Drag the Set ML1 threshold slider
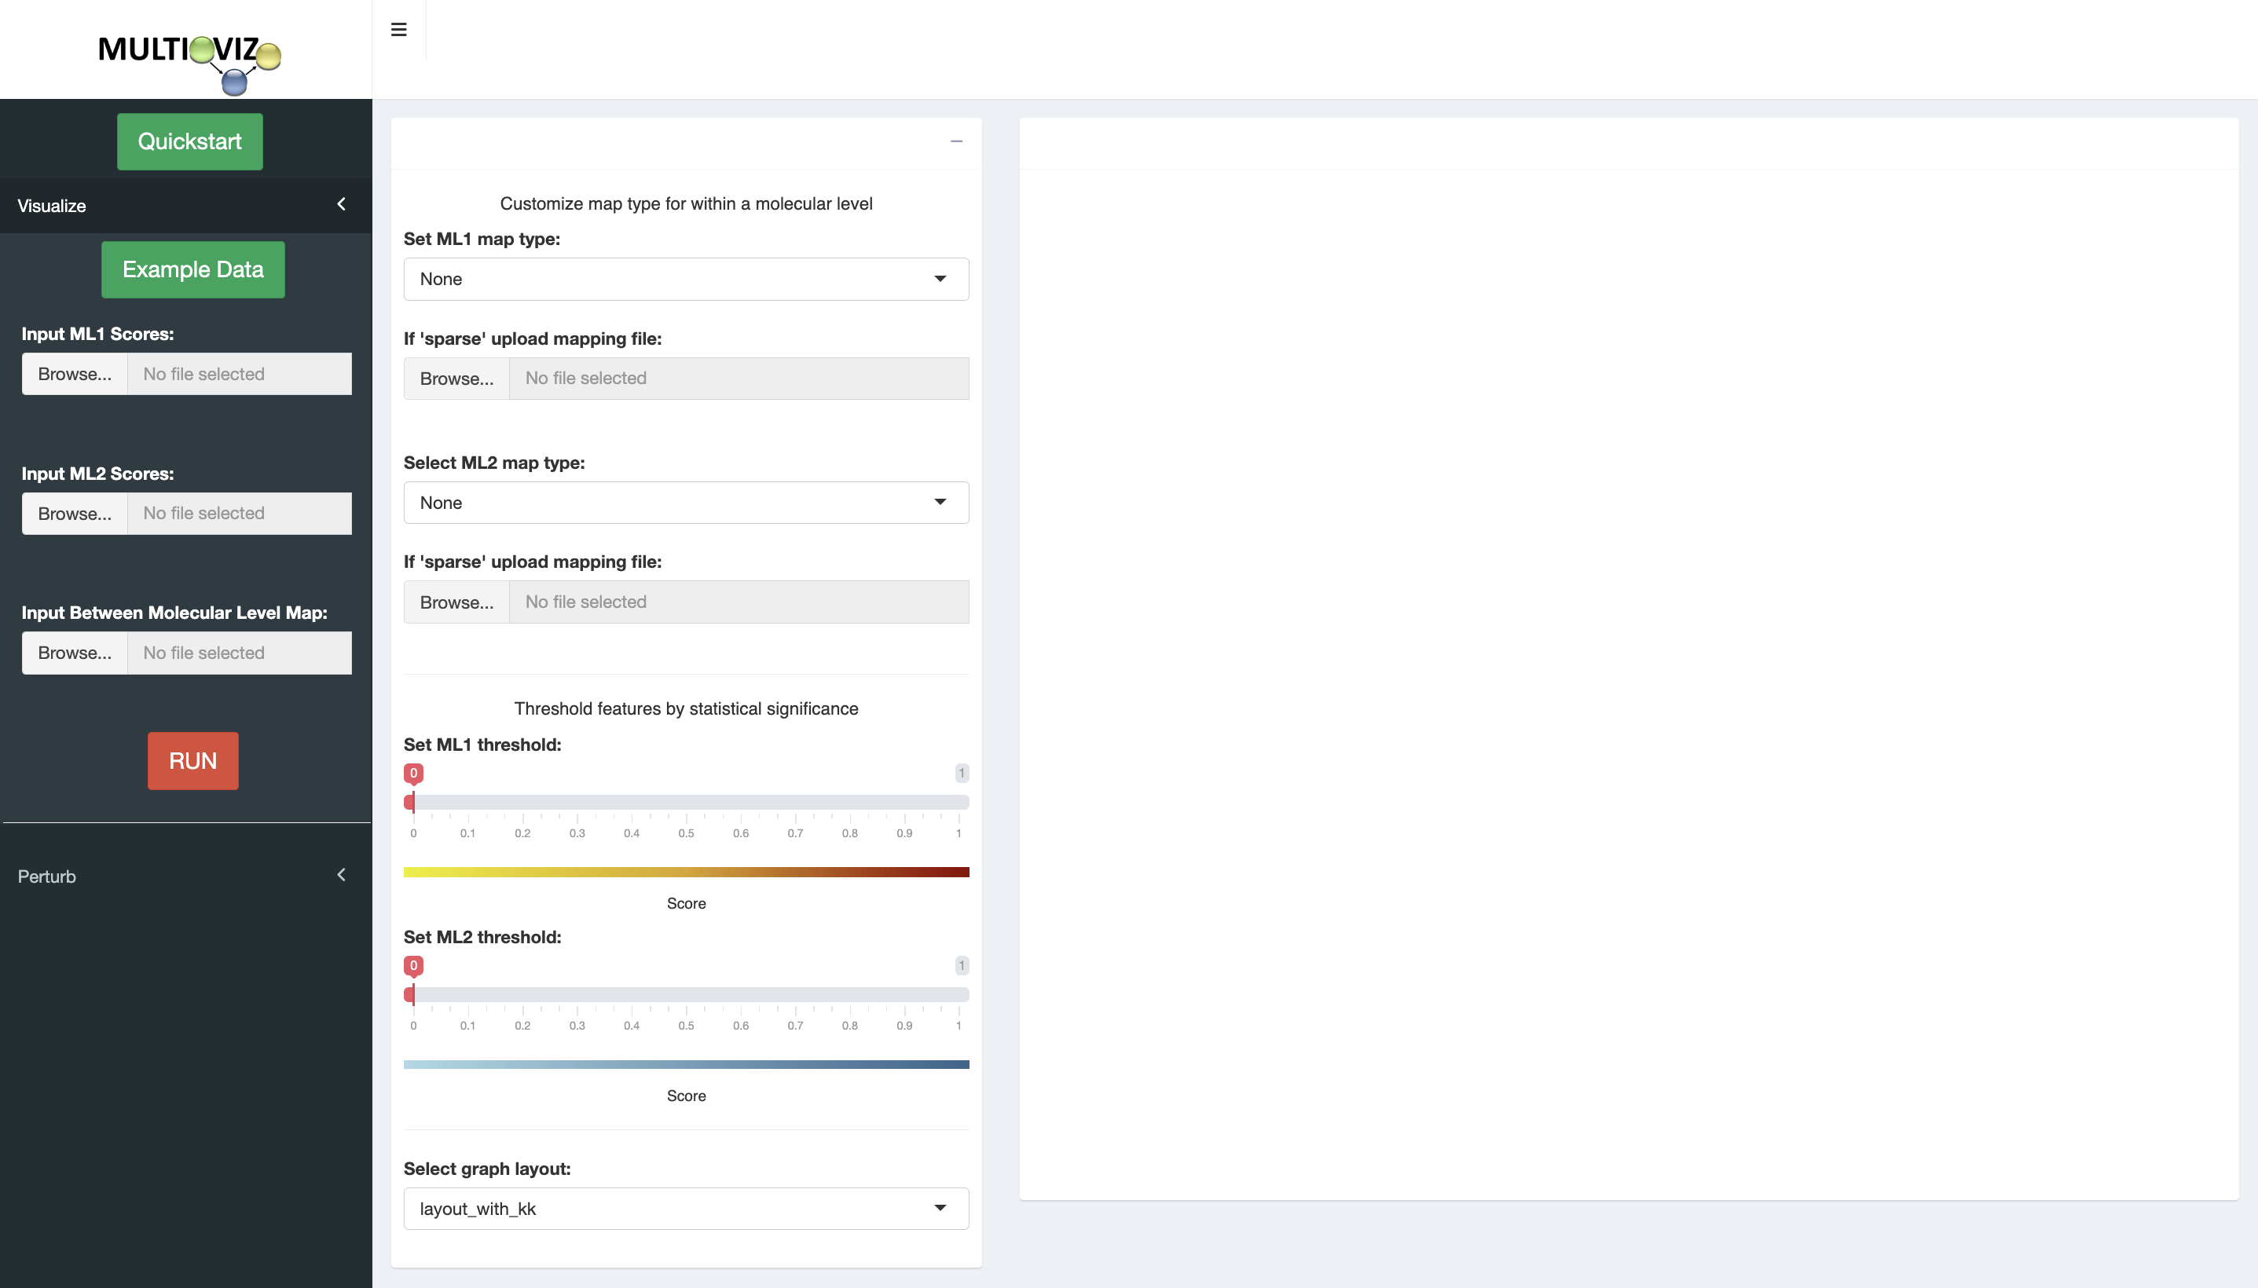Screen dimensions: 2258x1288 [411, 801]
